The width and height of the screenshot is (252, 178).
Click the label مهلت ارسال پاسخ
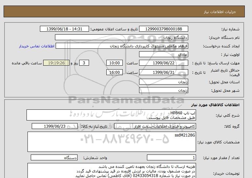coord(224,63)
